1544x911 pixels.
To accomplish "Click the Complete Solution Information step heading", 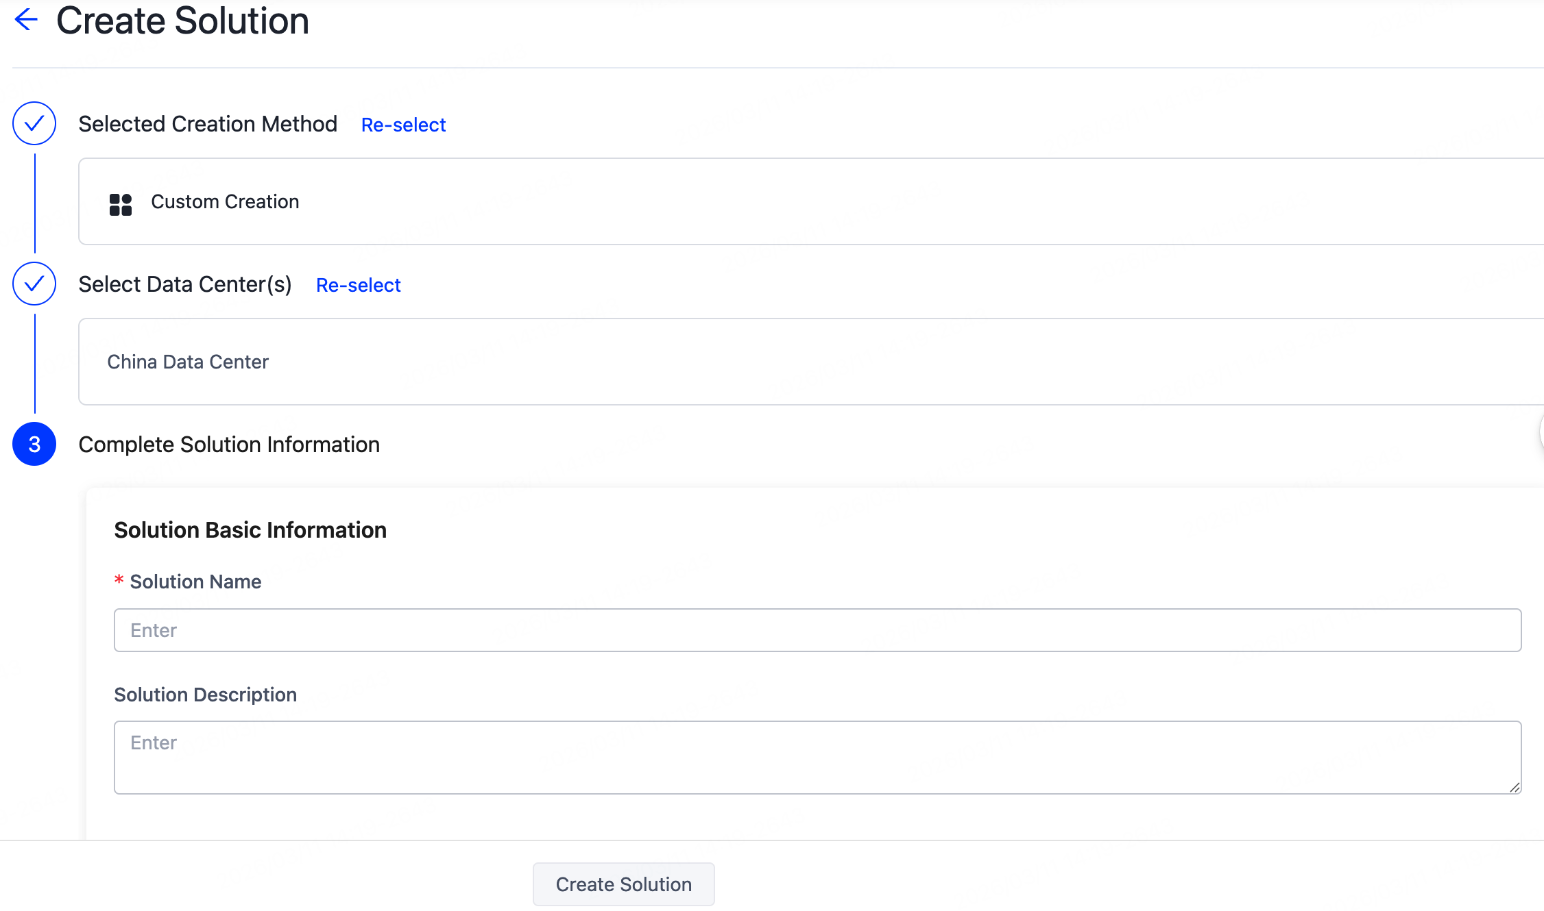I will click(x=229, y=445).
